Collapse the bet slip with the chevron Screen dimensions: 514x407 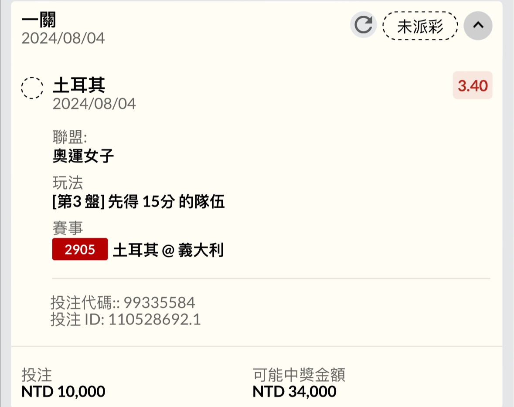(x=478, y=25)
